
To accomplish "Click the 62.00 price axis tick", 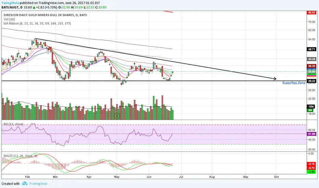I will point(312,30).
